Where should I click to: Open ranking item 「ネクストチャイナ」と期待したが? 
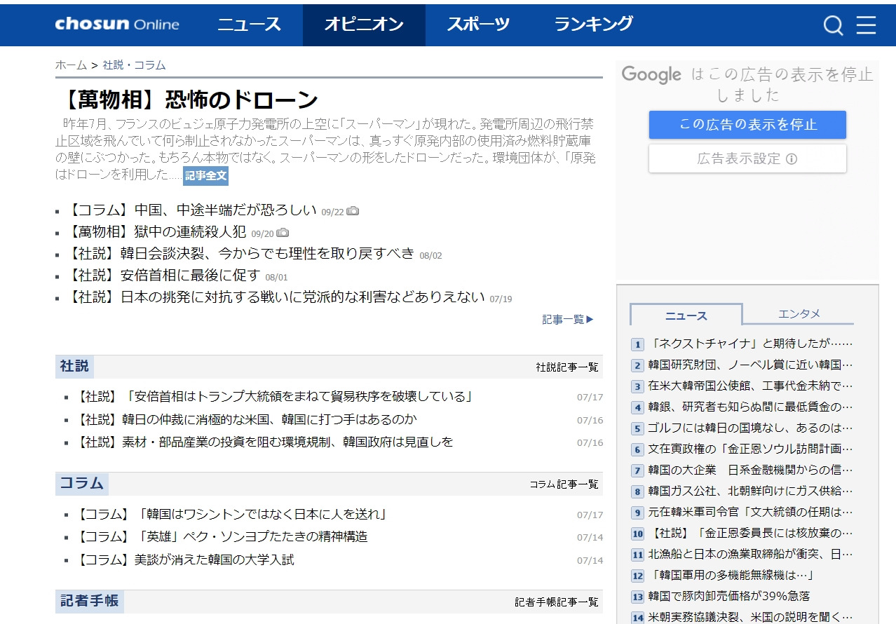(x=750, y=344)
